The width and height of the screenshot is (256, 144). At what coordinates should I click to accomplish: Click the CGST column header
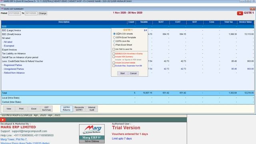(178, 22)
